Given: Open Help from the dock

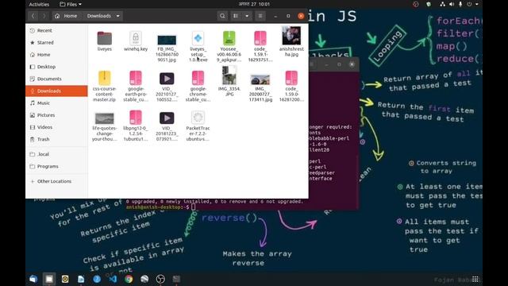Looking at the screenshot, I should click(x=97, y=279).
